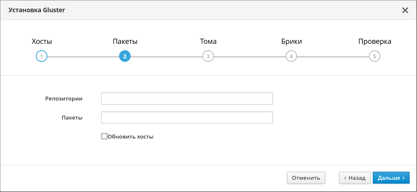Click the Отменить button
Viewport: 417px width, 192px height.
[x=306, y=178]
